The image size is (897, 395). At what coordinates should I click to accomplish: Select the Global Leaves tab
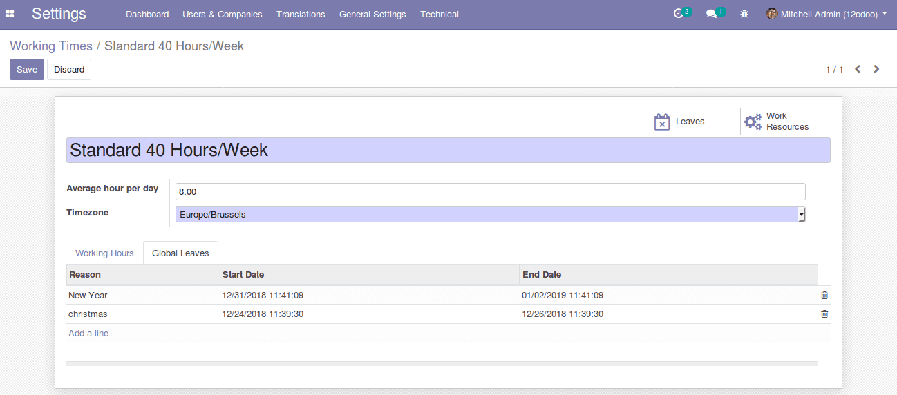(x=180, y=253)
